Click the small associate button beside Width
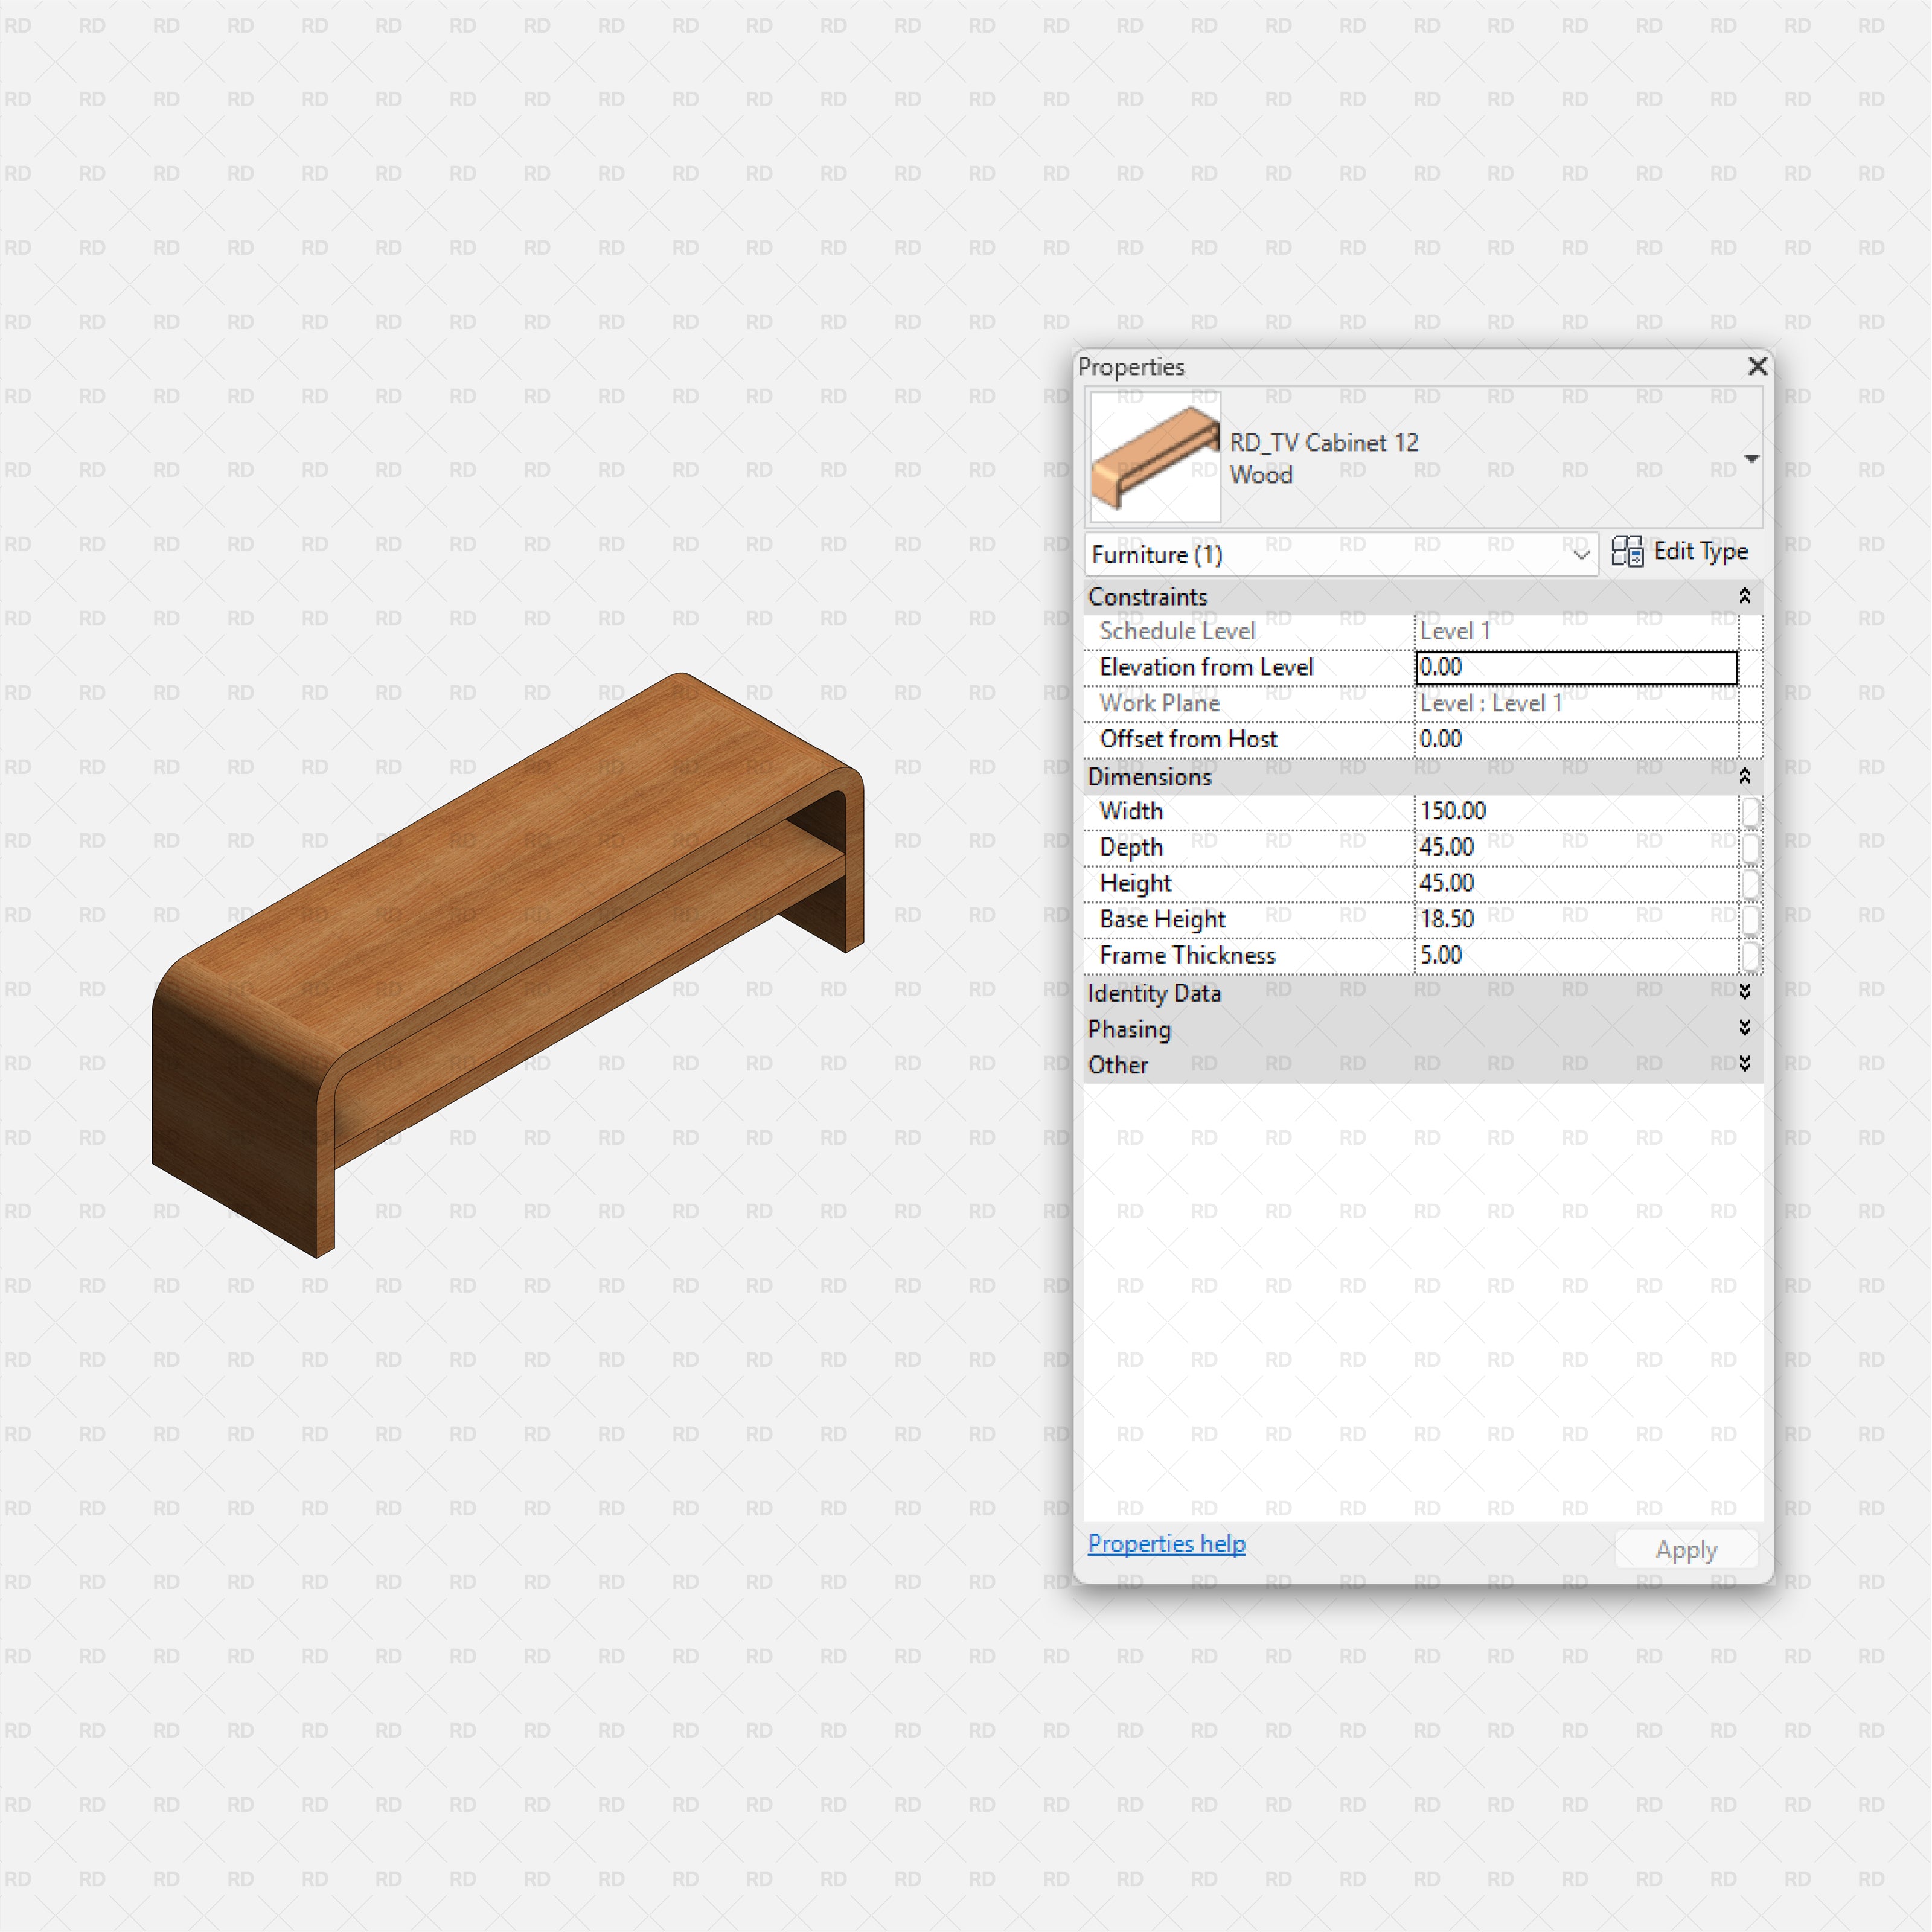 click(1750, 811)
